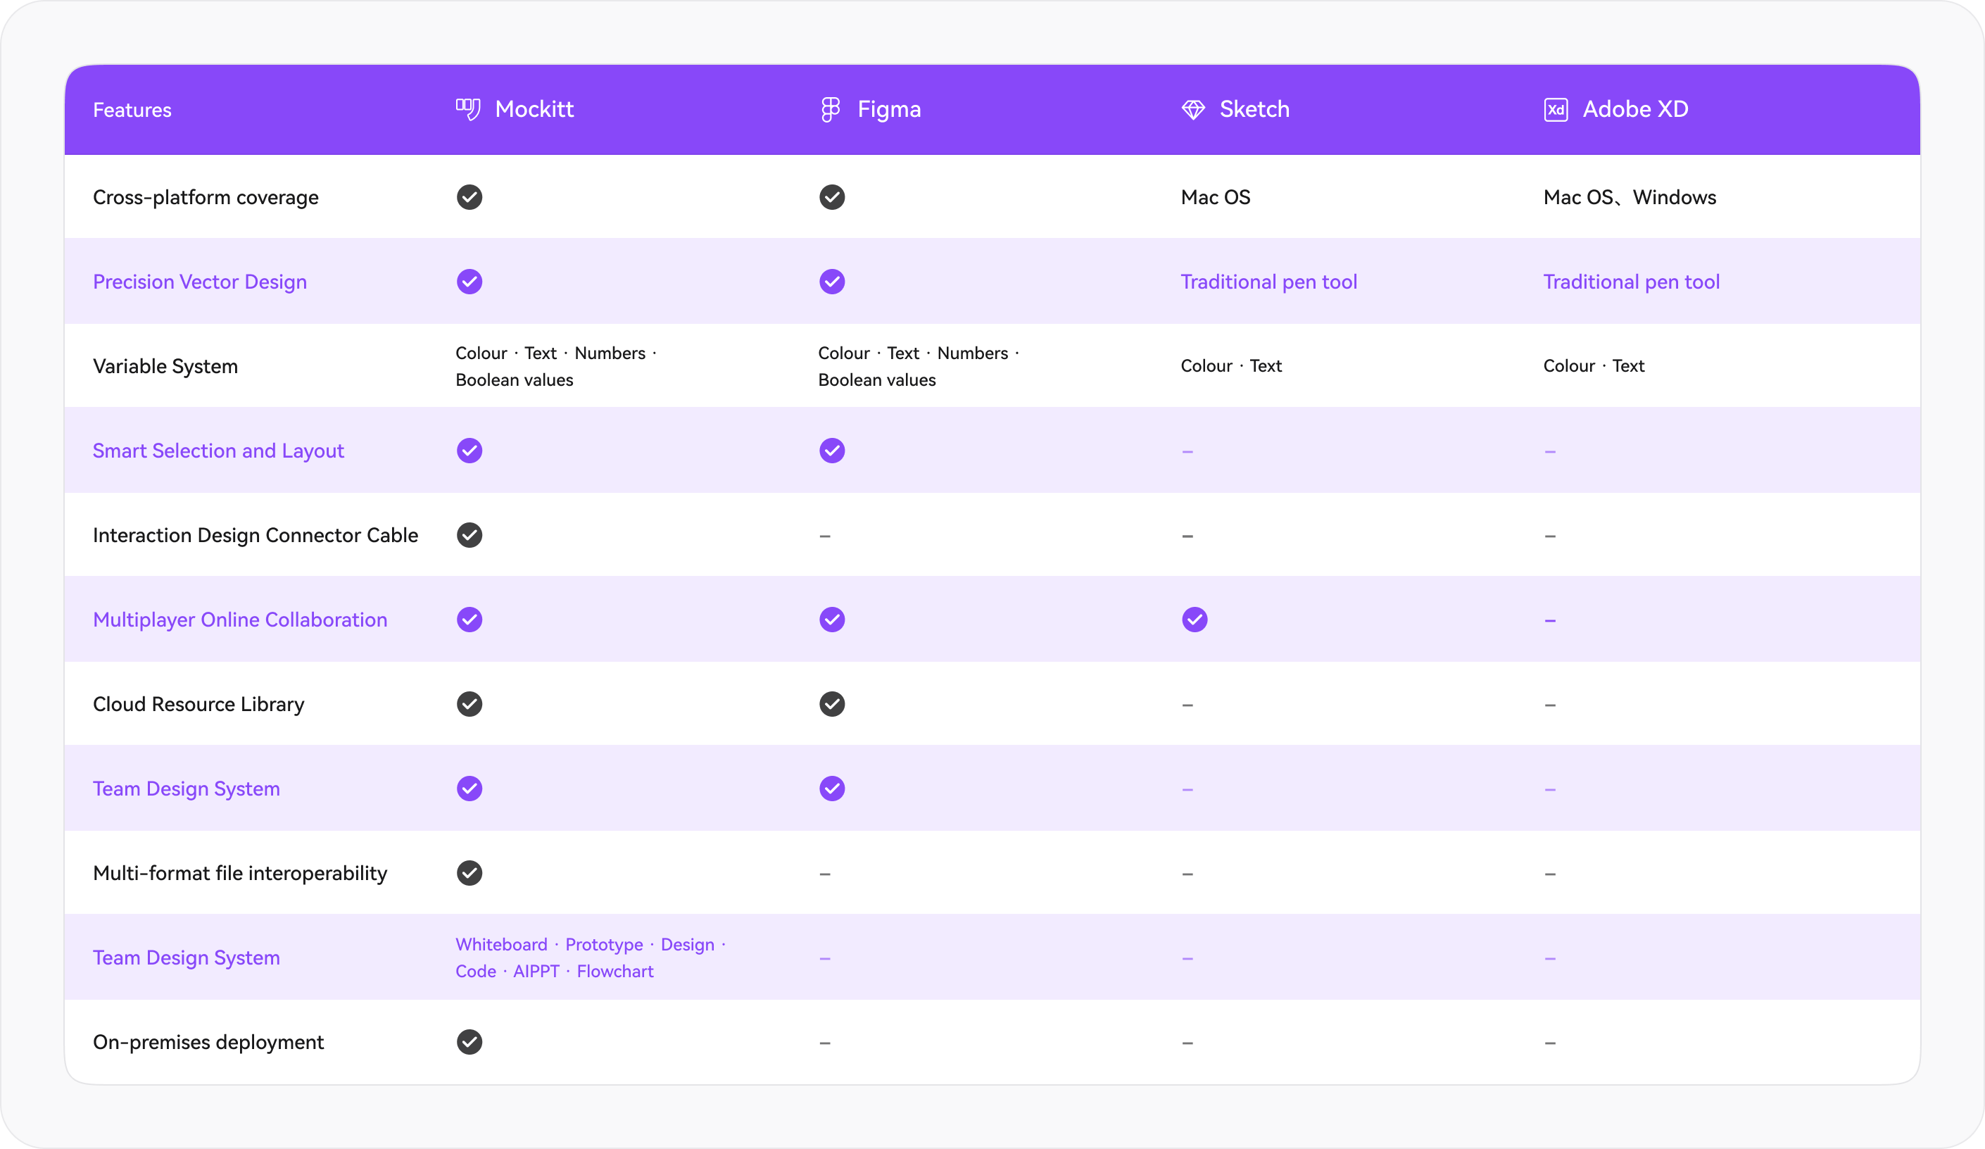Viewport: 1985px width, 1149px height.
Task: Click the Variable System row label
Action: pos(165,366)
